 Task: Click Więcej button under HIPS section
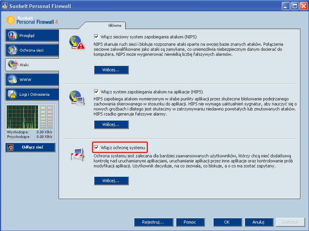(111, 124)
